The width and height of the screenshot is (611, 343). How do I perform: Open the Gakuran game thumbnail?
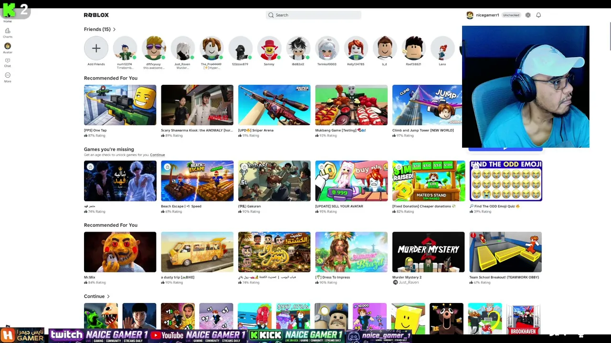tap(274, 181)
